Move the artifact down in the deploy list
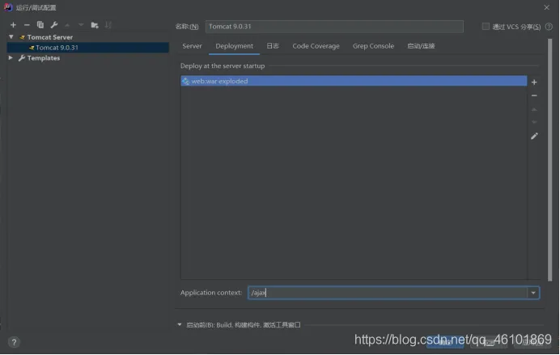This screenshot has width=560, height=355. point(534,122)
